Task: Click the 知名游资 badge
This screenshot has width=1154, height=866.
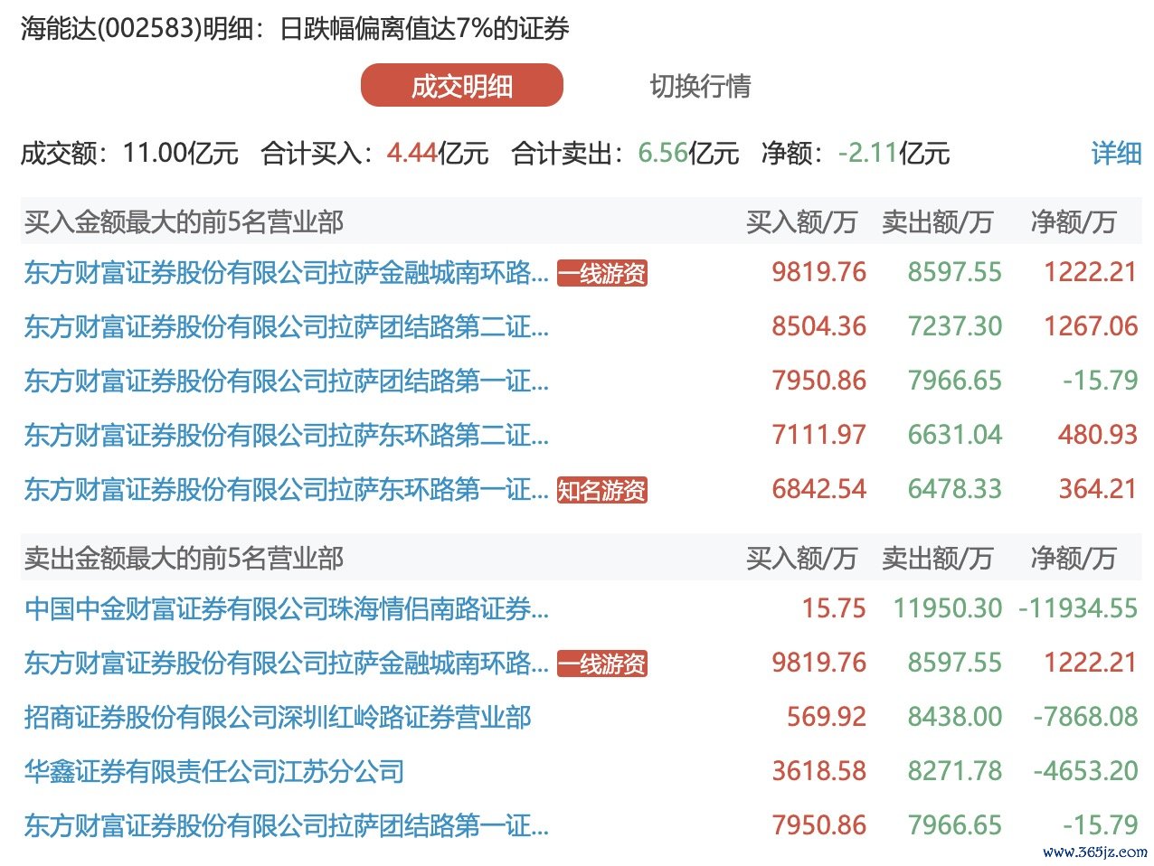Action: pos(601,490)
